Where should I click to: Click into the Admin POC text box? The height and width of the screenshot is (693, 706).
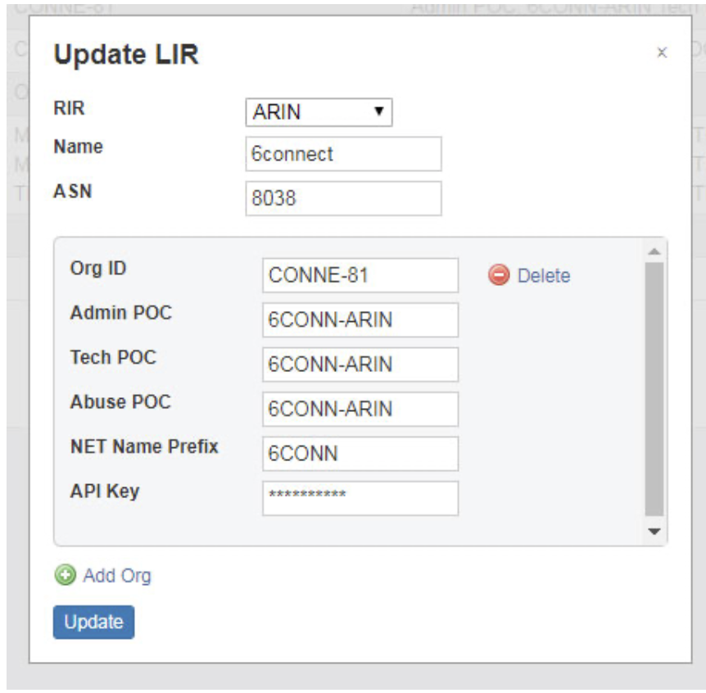pos(360,320)
